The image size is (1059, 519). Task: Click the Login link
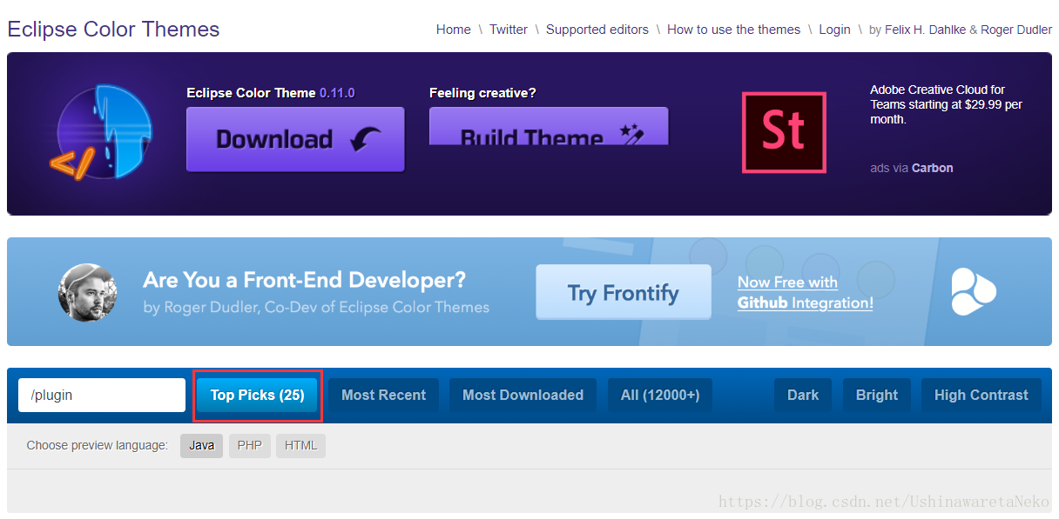click(834, 30)
